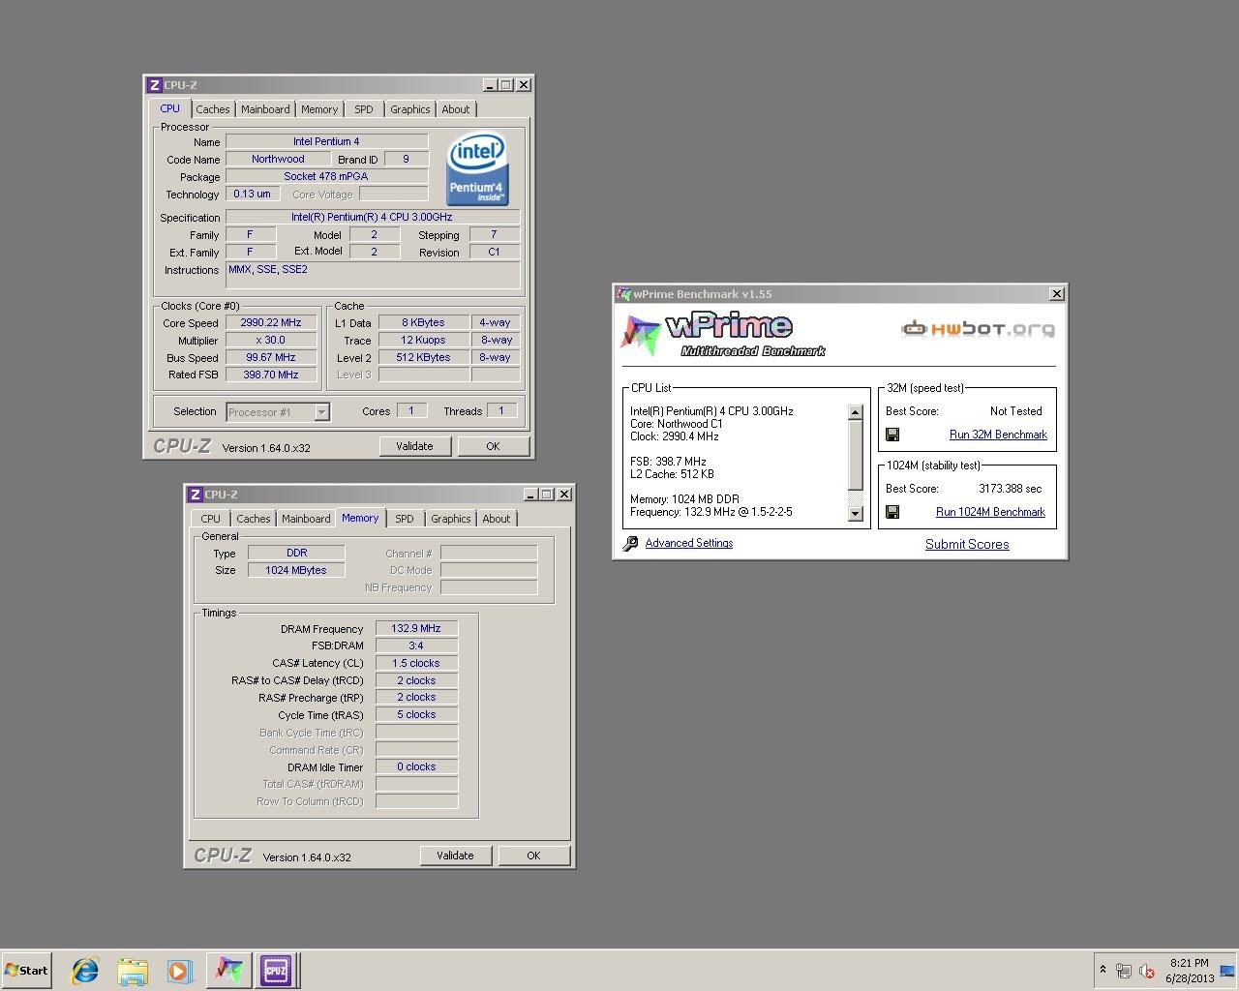Click CAS# Latency 1.5 clocks value
The height and width of the screenshot is (991, 1239).
coord(416,663)
